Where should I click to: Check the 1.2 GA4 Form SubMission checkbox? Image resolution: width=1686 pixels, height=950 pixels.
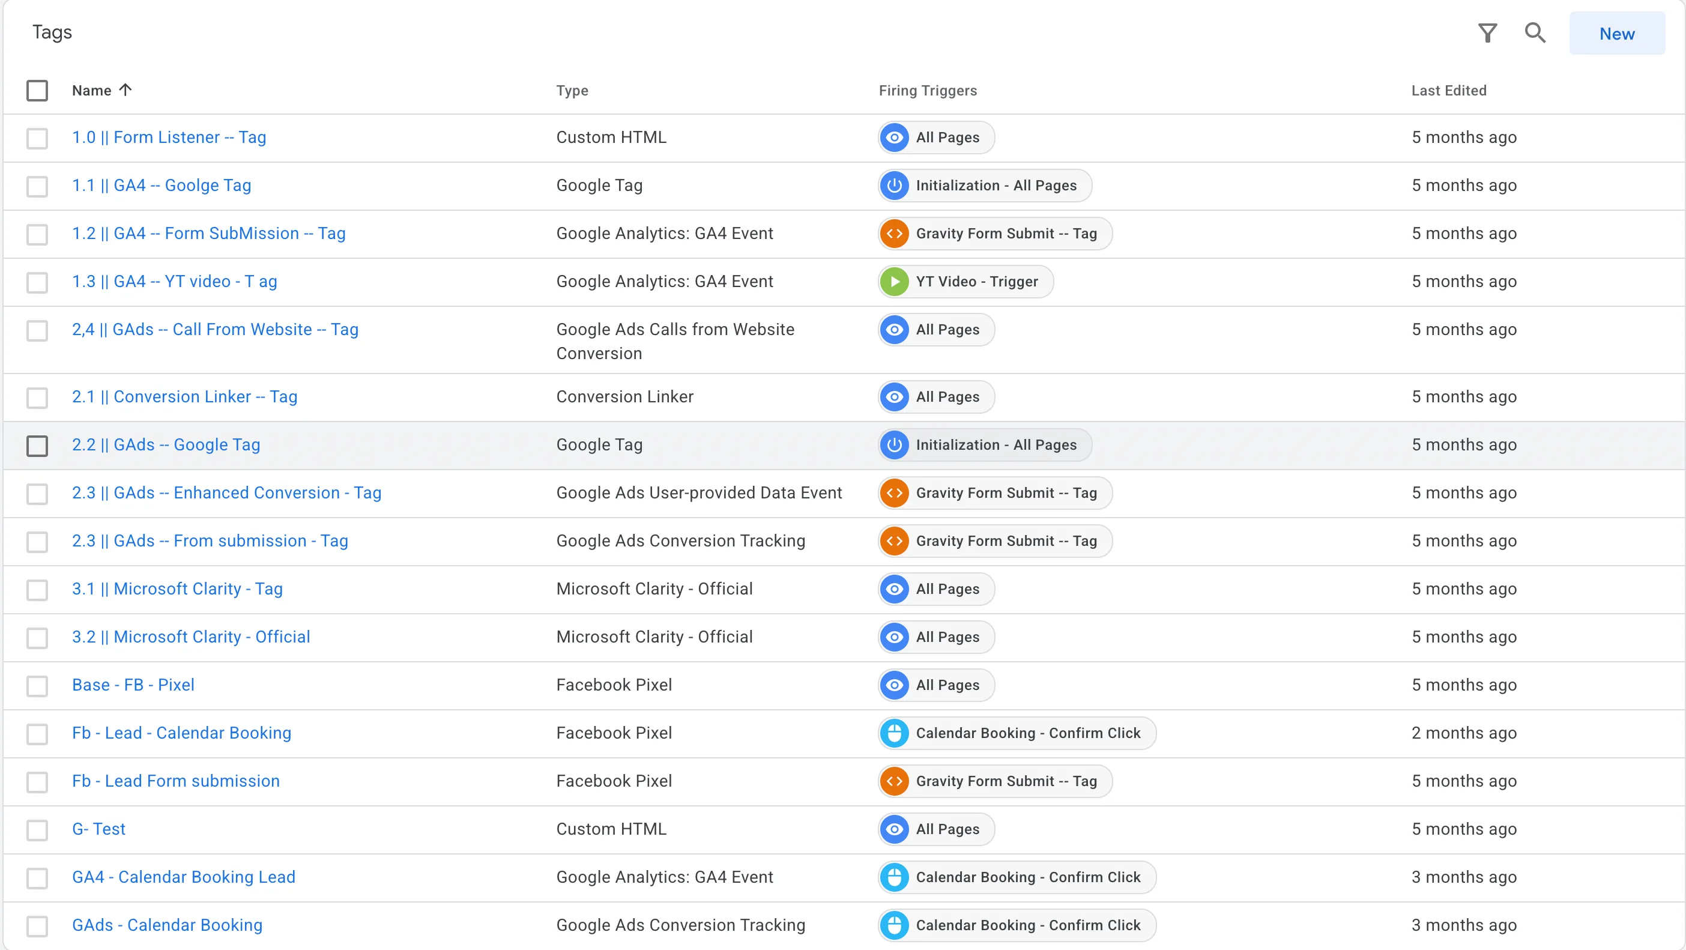point(37,234)
